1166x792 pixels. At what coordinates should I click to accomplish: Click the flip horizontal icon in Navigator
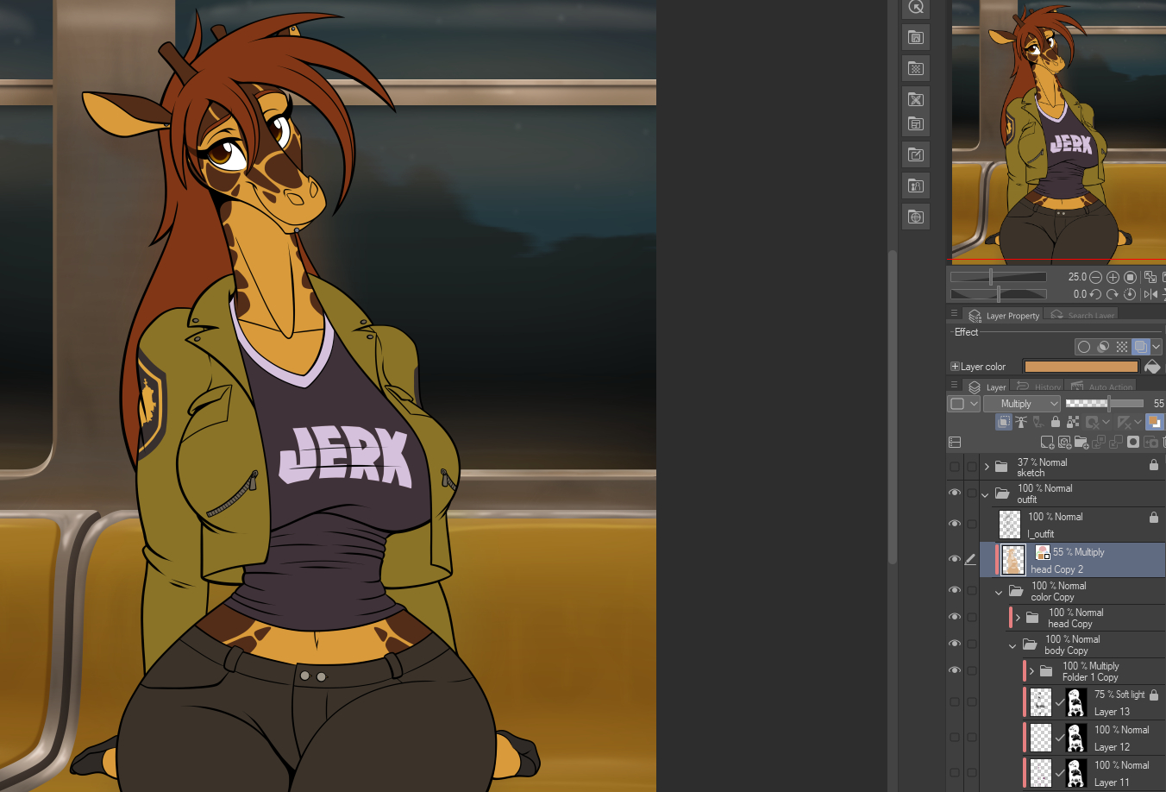coord(1150,294)
